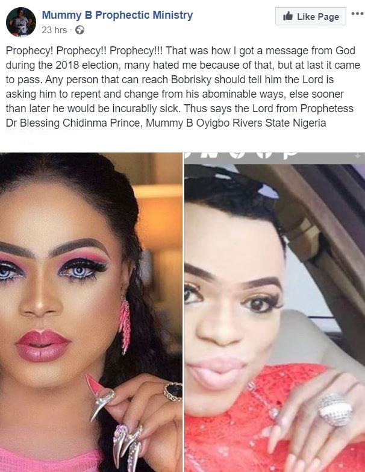Click the post text starting with Prophecy
The image size is (365, 472).
coord(182,87)
